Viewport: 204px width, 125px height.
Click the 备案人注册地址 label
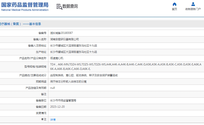37,46
